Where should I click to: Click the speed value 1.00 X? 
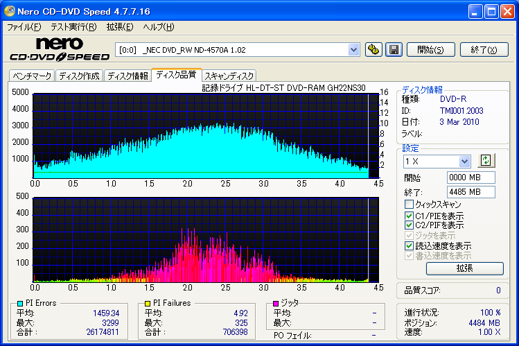[489, 331]
